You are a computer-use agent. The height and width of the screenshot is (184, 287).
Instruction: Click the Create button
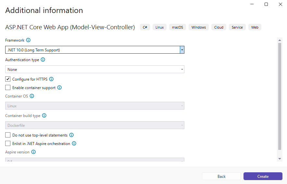point(263,176)
